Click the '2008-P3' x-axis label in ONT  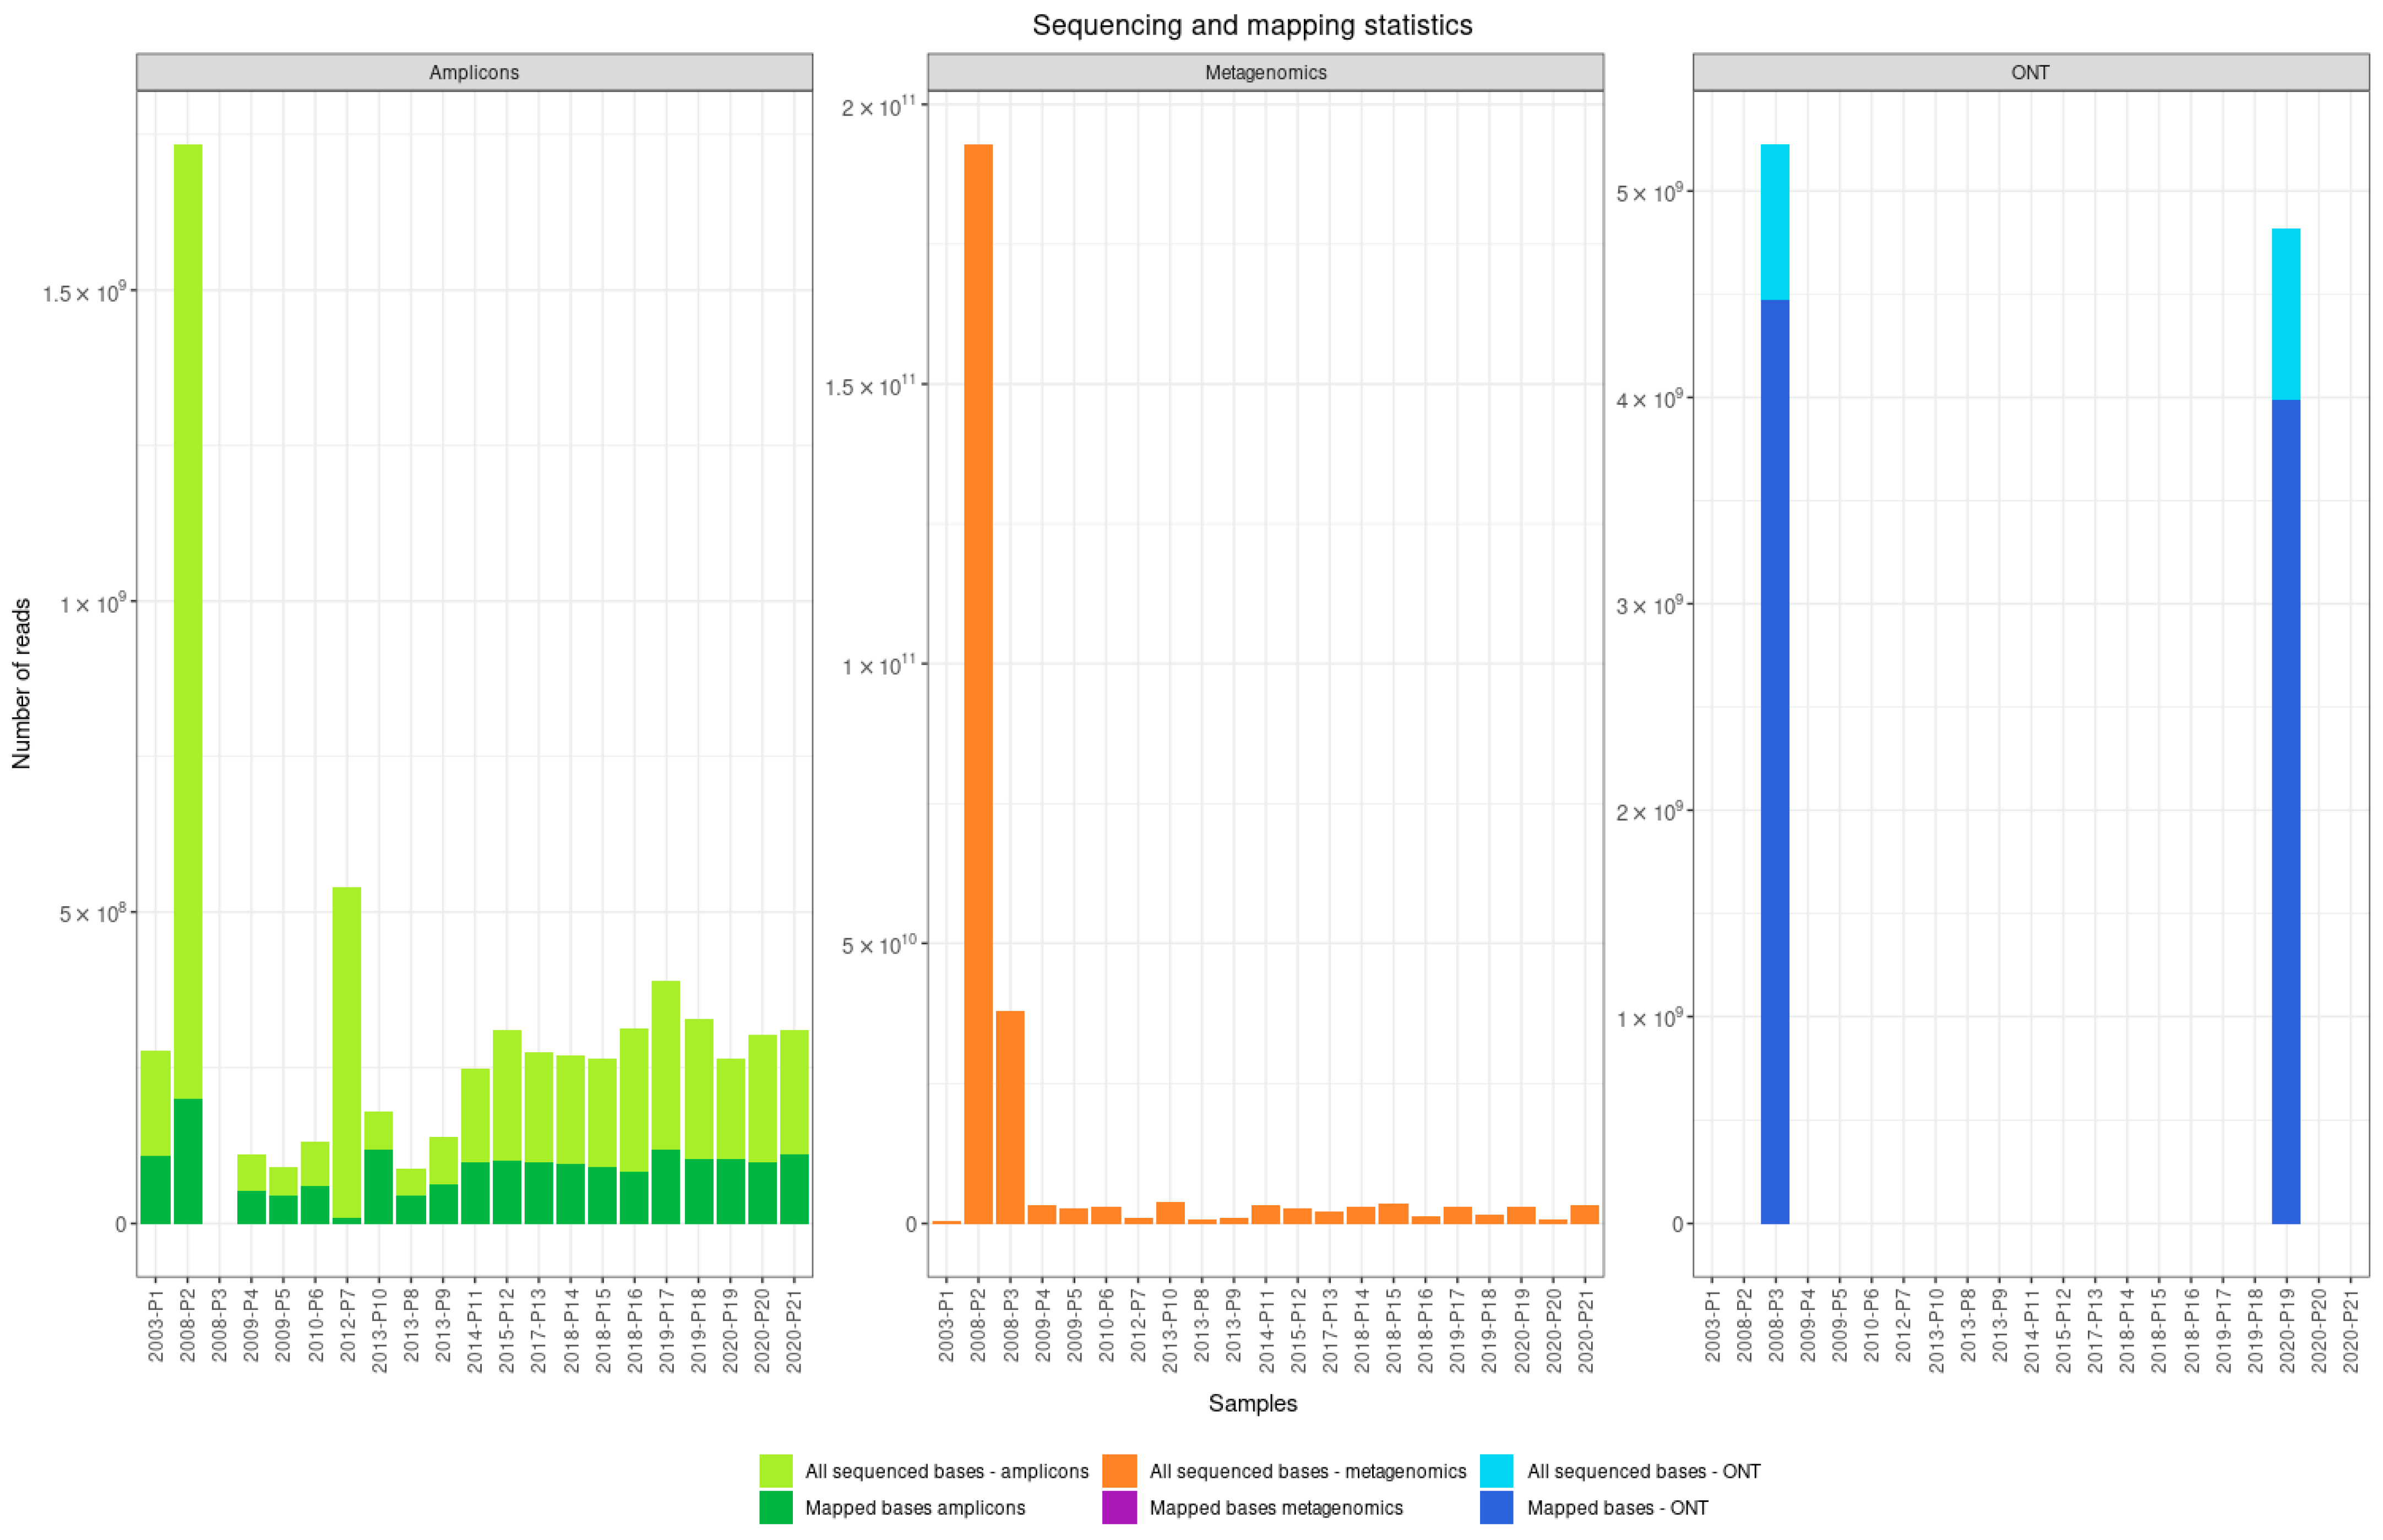coord(1776,1324)
